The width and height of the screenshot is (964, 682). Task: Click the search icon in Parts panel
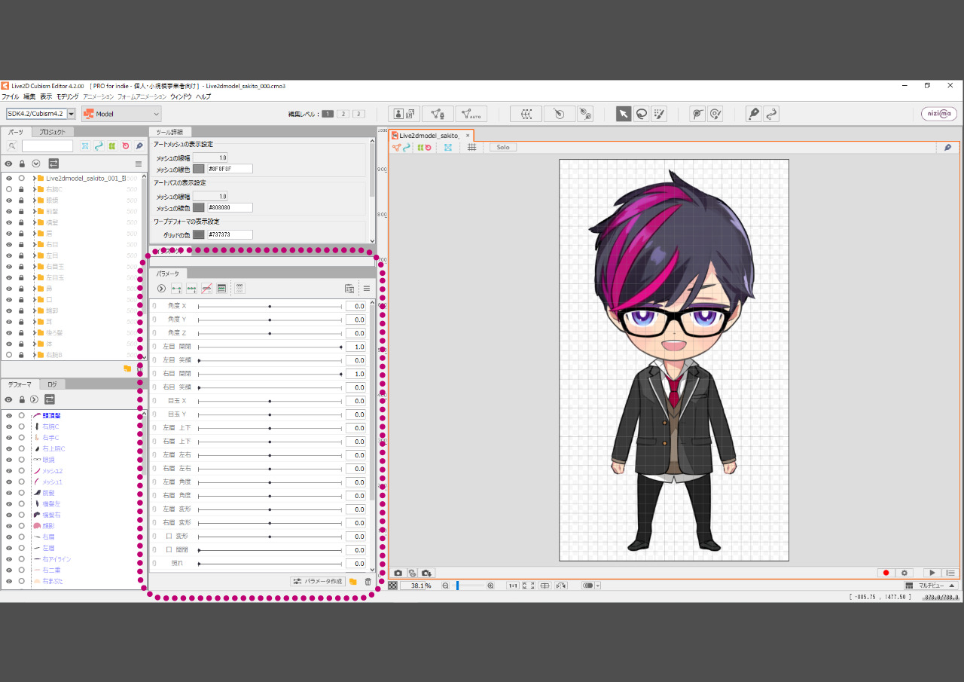pyautogui.click(x=12, y=146)
